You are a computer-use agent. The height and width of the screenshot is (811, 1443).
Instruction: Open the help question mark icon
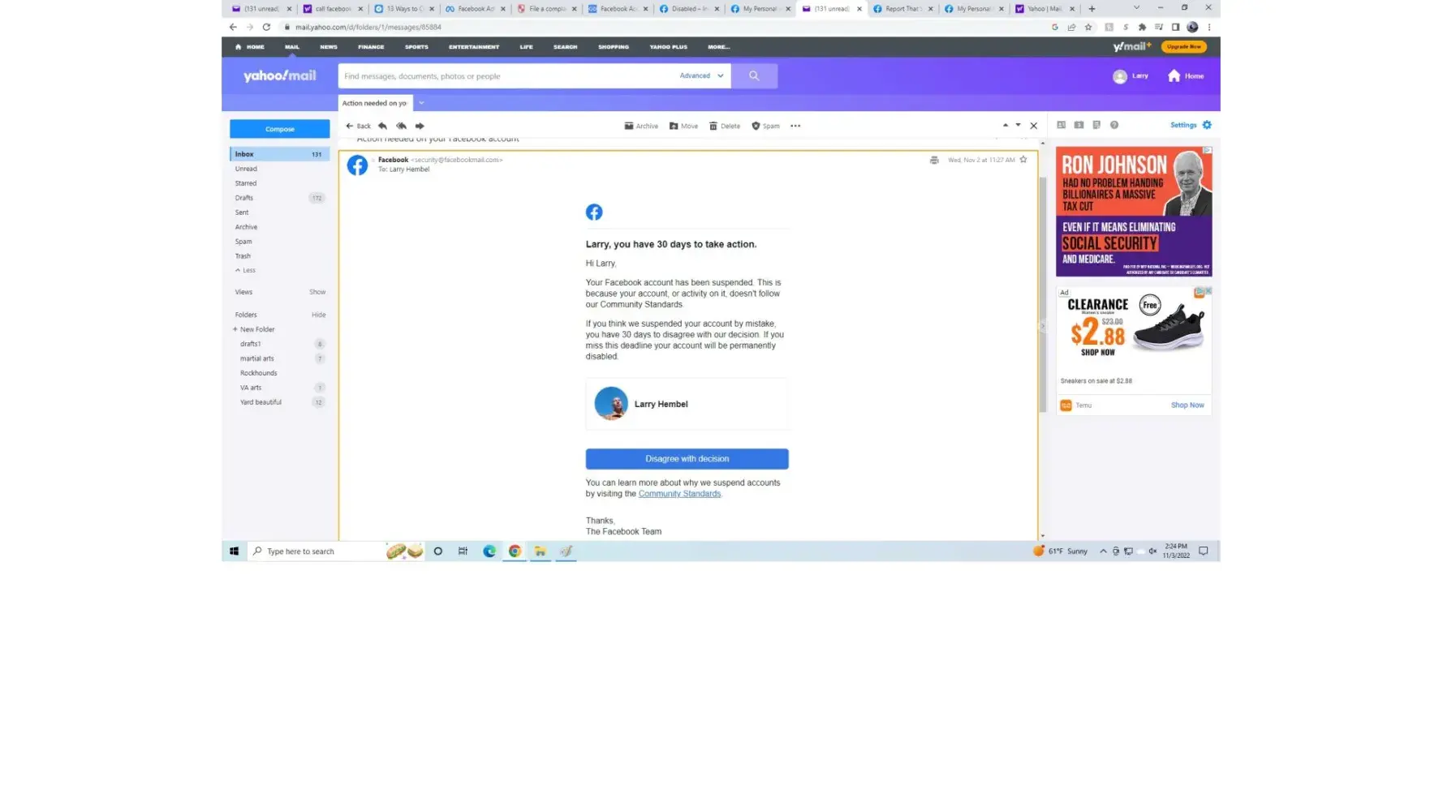click(1114, 125)
